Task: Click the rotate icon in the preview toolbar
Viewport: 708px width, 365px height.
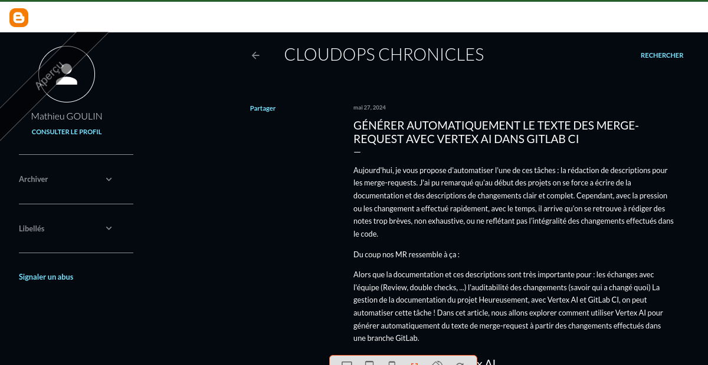Action: [437, 363]
